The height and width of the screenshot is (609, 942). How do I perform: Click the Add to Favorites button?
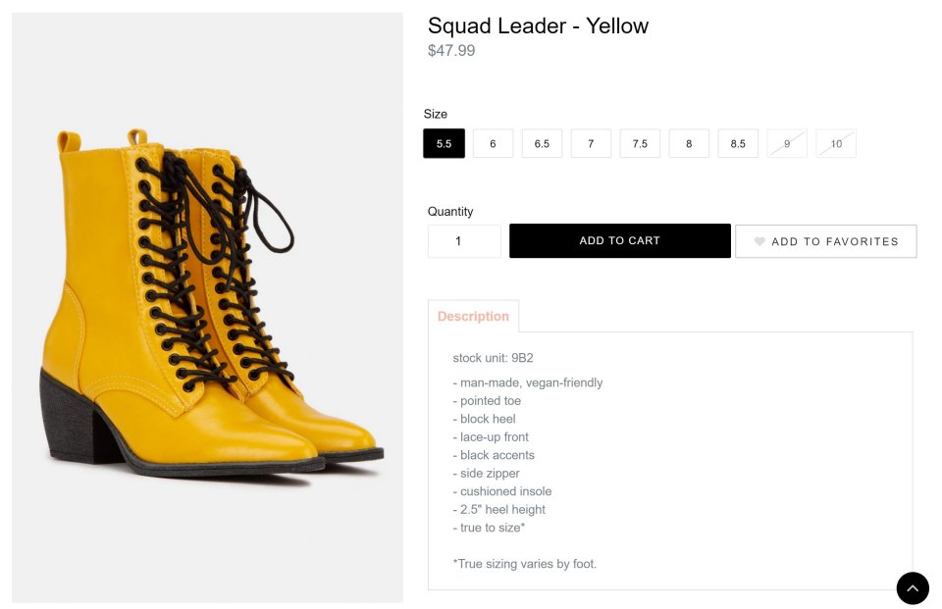pyautogui.click(x=826, y=241)
